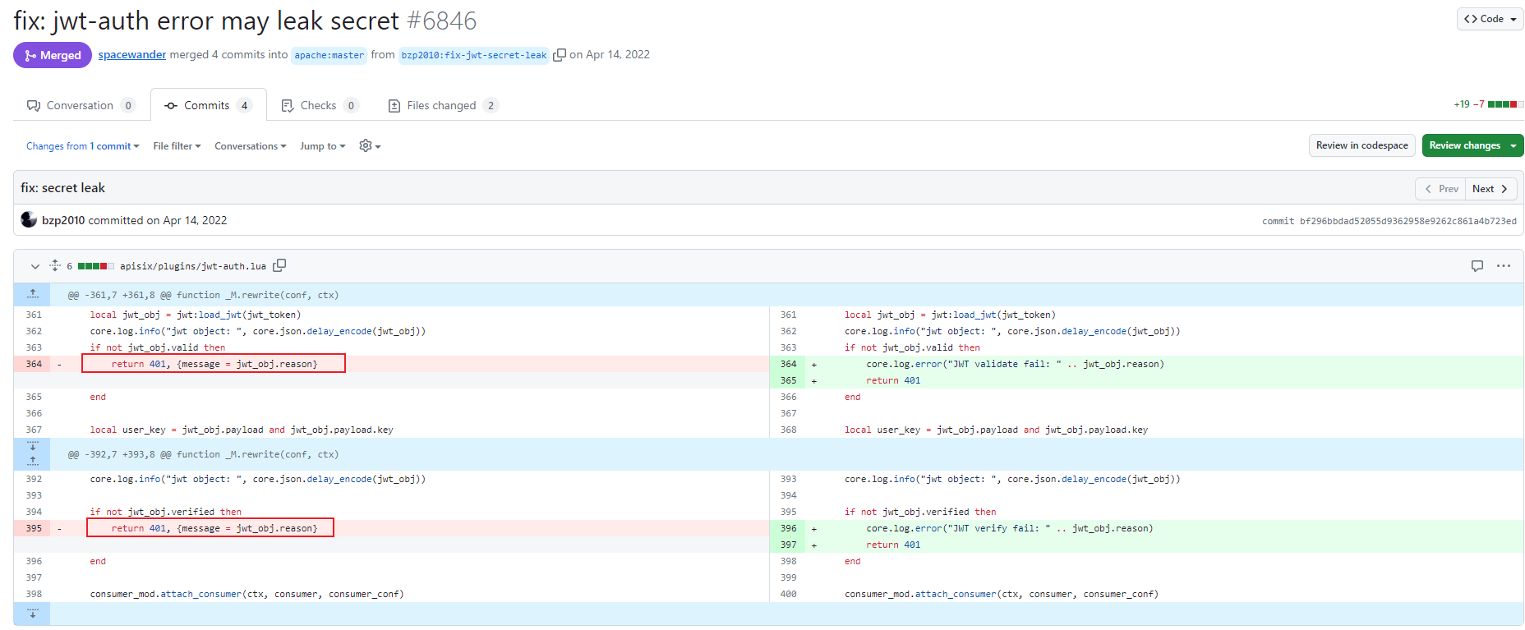Image resolution: width=1525 pixels, height=630 pixels.
Task: Collapse the jwt-auth.lua file diff
Action: [x=35, y=266]
